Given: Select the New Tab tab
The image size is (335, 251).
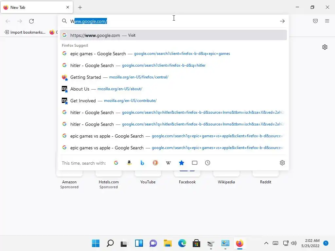Looking at the screenshot, I should tap(37, 7).
